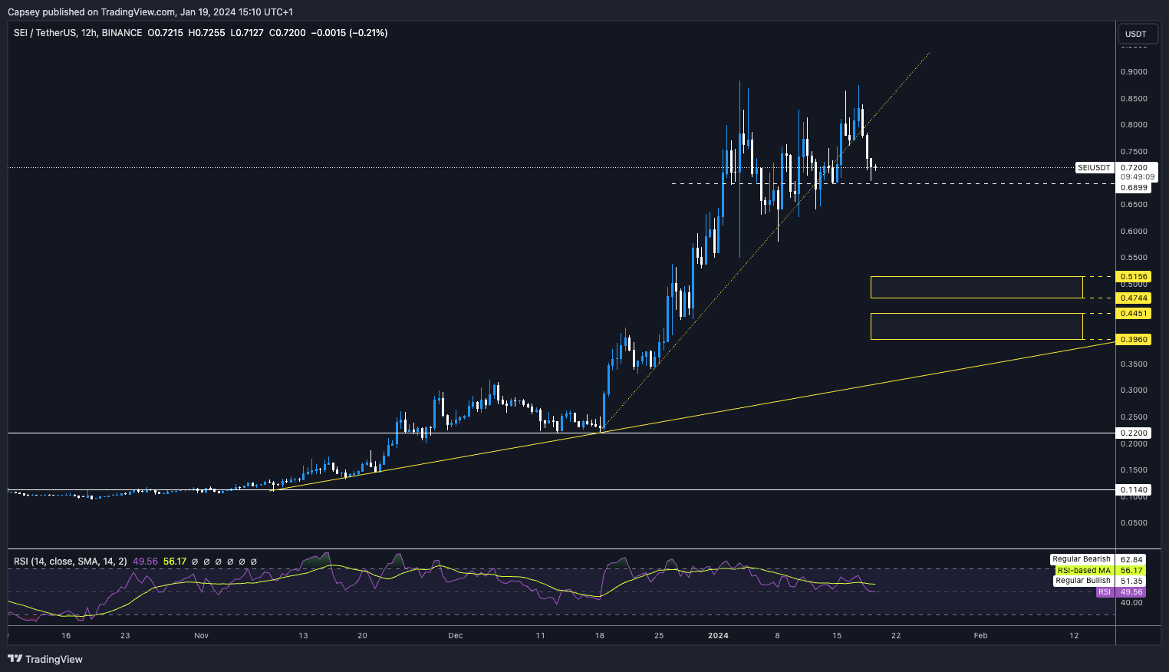This screenshot has height=672, width=1169.
Task: Click the 0.2200 horizontal line label
Action: (x=1134, y=433)
